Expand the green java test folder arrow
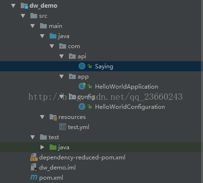 [42, 147]
